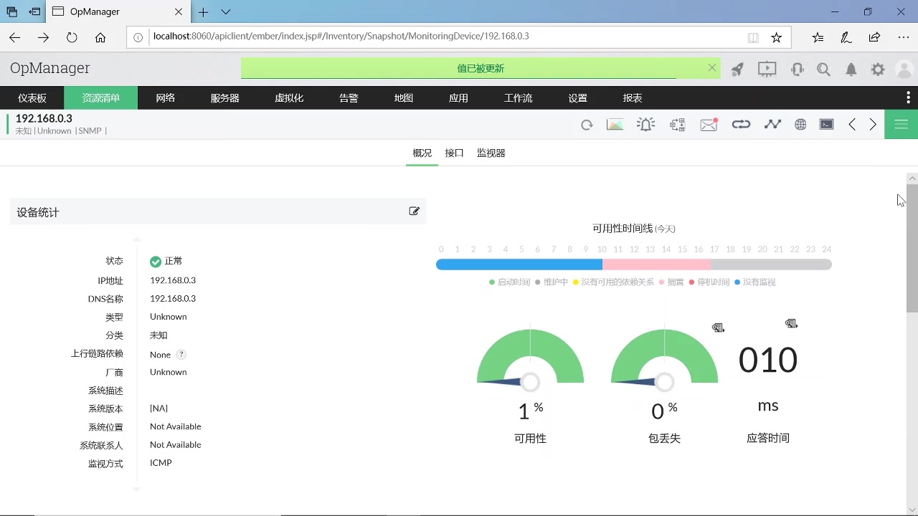The image size is (918, 516).
Task: Open the graph picture icon
Action: point(615,125)
